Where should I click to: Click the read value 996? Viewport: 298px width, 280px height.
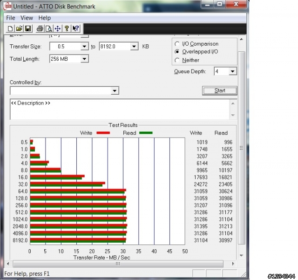228,142
